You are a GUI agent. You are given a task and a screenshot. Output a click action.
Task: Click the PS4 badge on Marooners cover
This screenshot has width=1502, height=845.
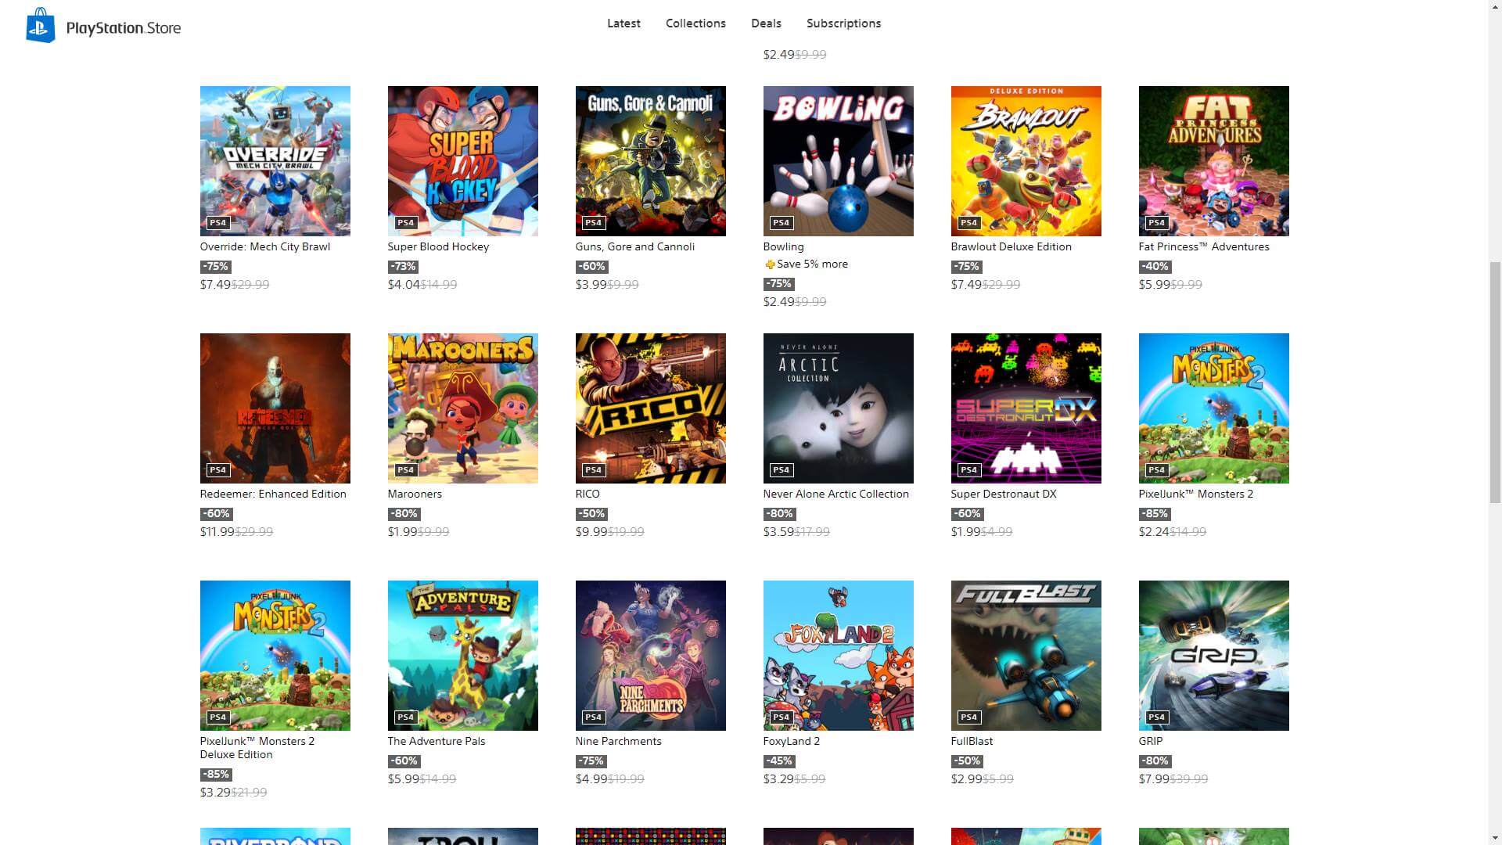pyautogui.click(x=405, y=470)
